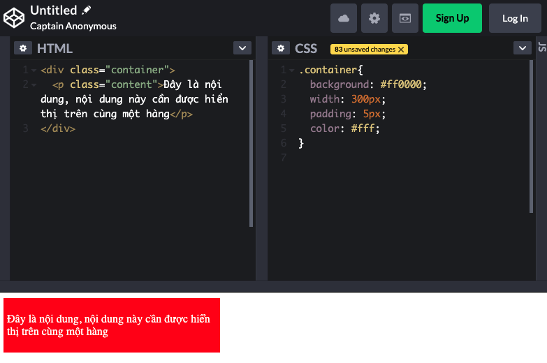Open HTML editor settings gear
The height and width of the screenshot is (363, 547).
tap(23, 48)
